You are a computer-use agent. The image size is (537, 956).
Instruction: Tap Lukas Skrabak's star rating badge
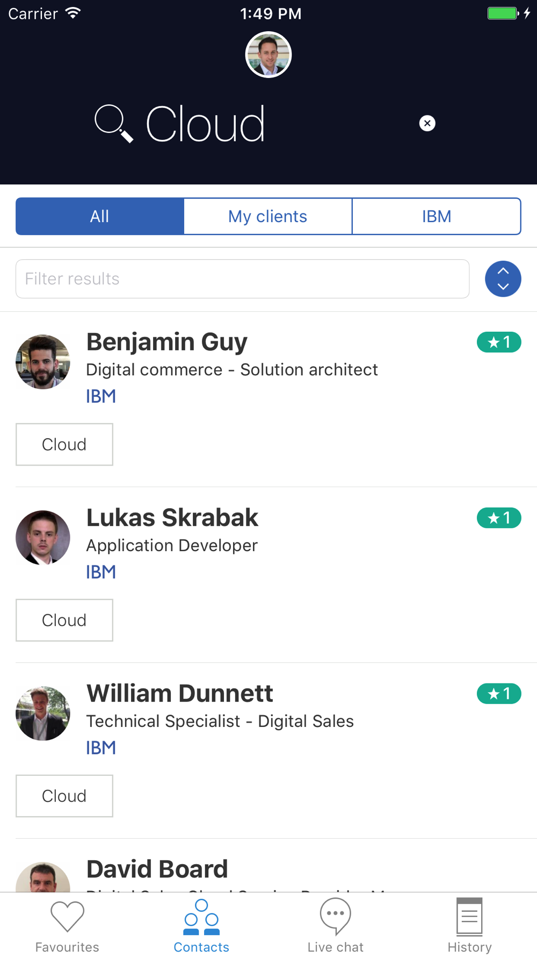pyautogui.click(x=499, y=518)
